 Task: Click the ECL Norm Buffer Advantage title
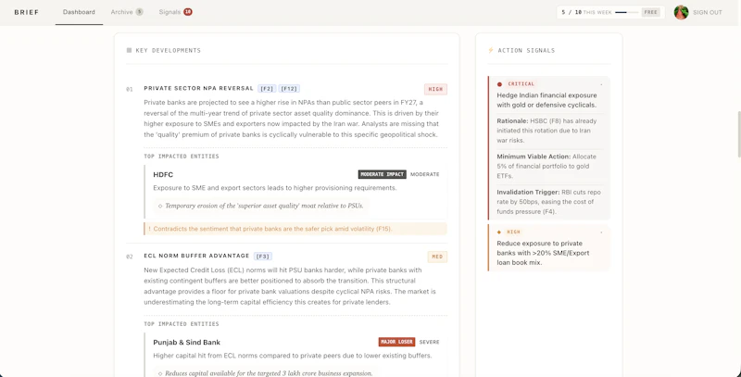click(x=196, y=256)
